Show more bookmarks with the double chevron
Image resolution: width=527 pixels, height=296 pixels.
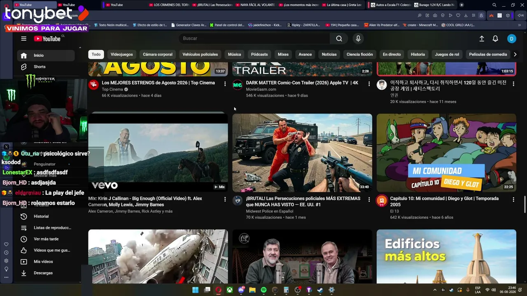pos(519,25)
